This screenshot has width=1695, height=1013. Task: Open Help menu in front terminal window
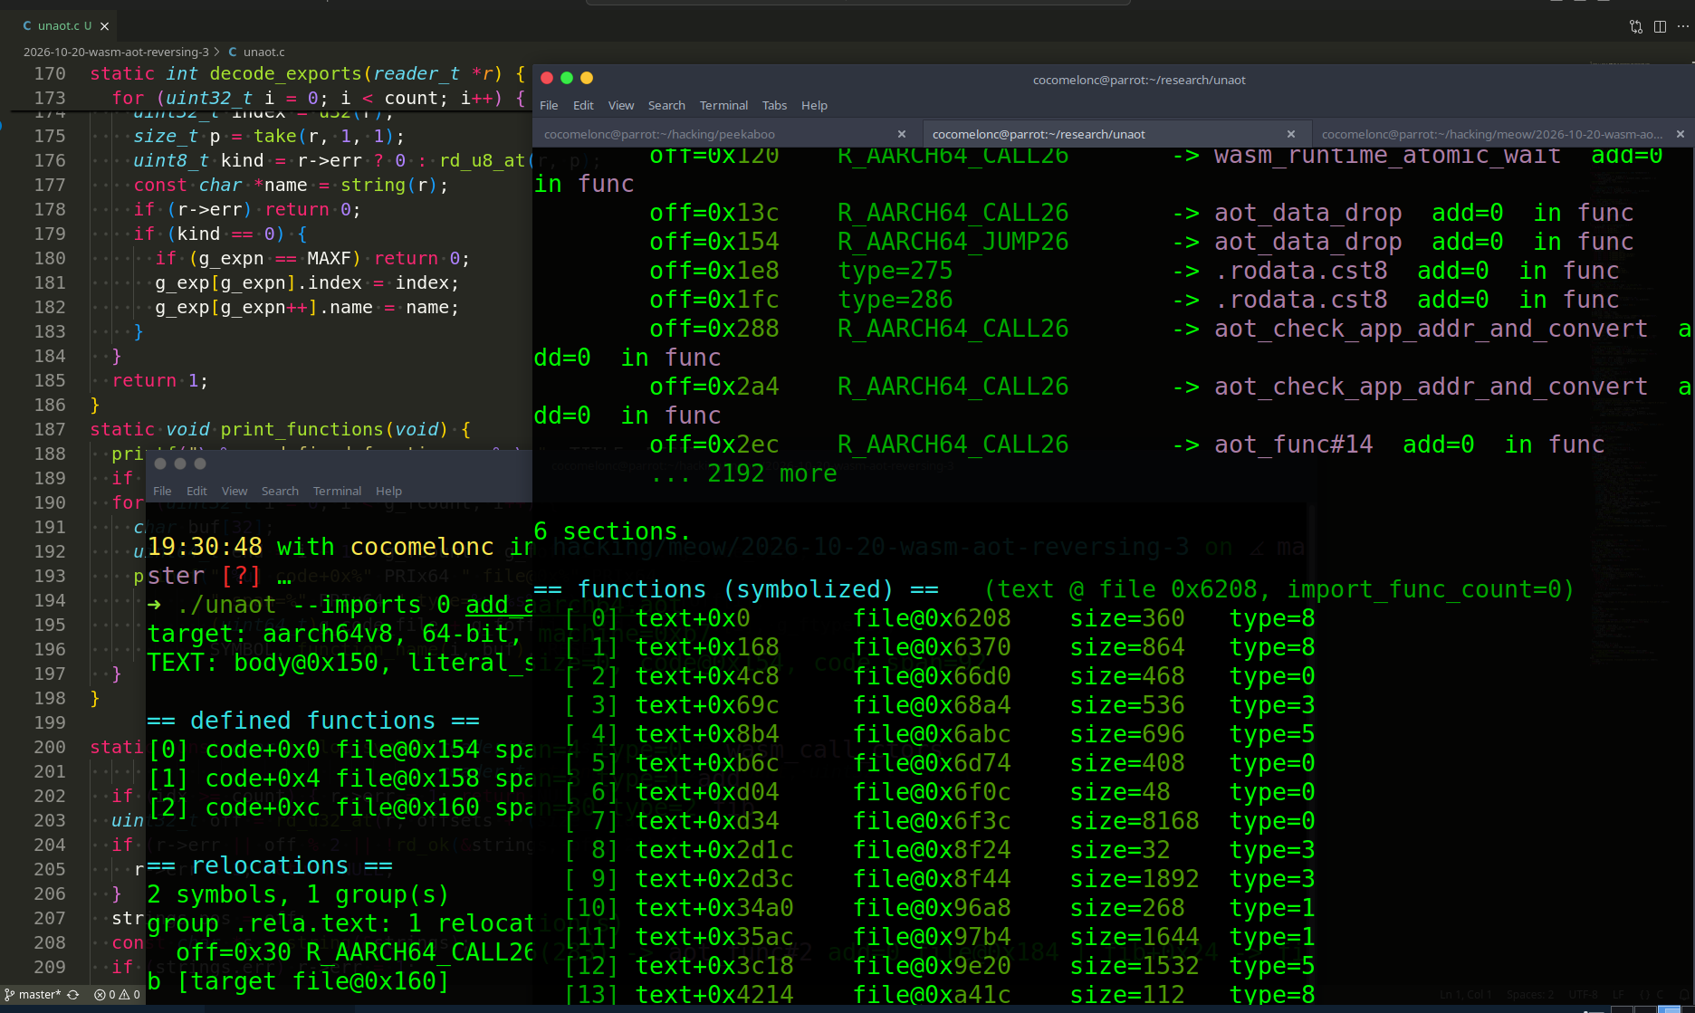tap(814, 105)
